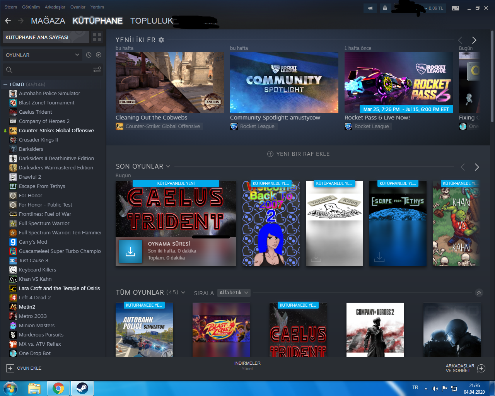Open Counter-Strike tag under Cleaning Out the Cobwebs
The height and width of the screenshot is (396, 495).
[159, 126]
